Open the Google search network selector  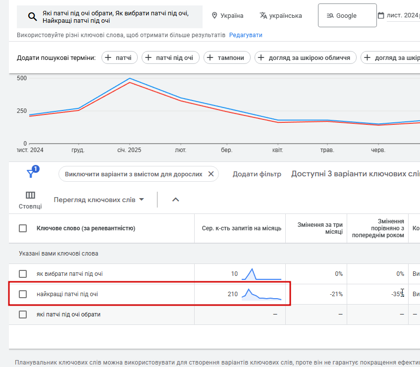347,16
